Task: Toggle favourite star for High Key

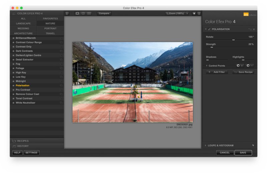Action: [x=13, y=73]
